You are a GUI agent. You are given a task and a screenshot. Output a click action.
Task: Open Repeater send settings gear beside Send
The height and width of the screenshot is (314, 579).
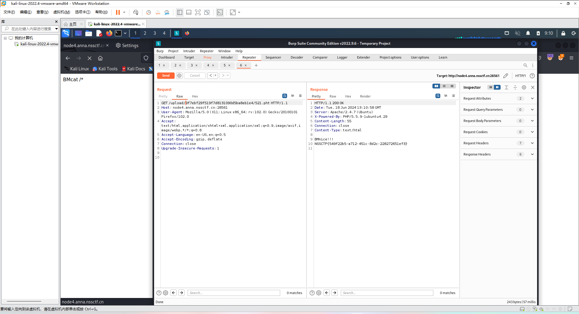179,75
